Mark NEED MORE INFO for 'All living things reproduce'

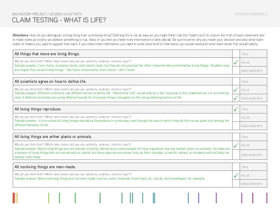point(253,126)
